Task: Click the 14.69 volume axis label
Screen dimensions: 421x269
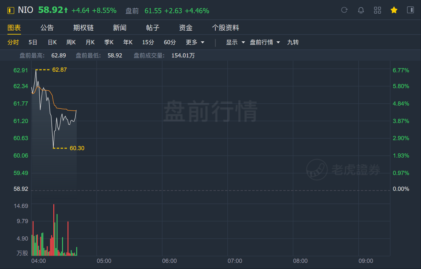Action: pyautogui.click(x=21, y=206)
